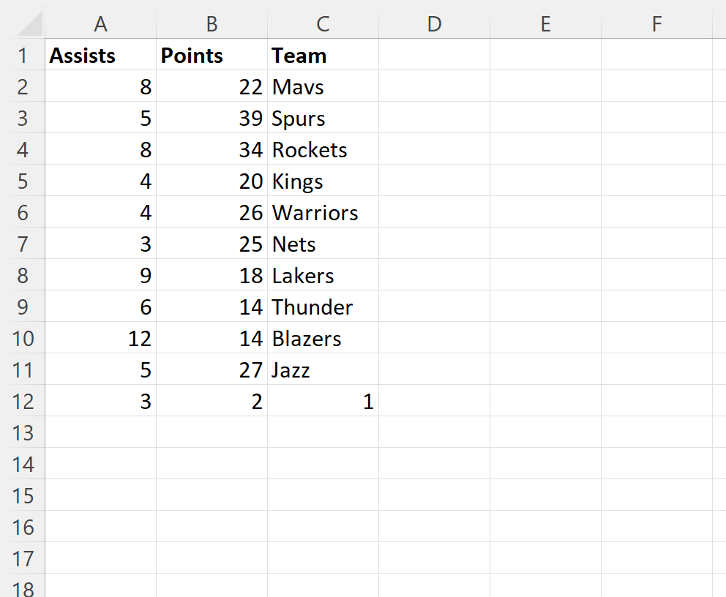This screenshot has height=597, width=726.
Task: Select row 12 header
Action: 22,402
